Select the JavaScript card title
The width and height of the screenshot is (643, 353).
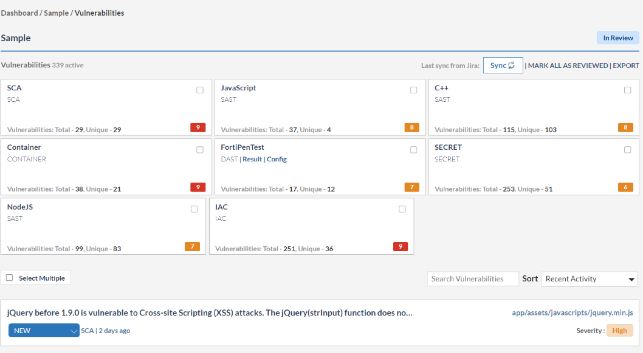click(238, 88)
